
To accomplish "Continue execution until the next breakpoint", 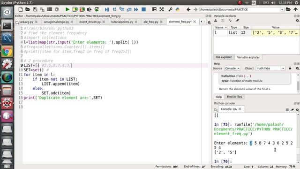I will pos(136,9).
